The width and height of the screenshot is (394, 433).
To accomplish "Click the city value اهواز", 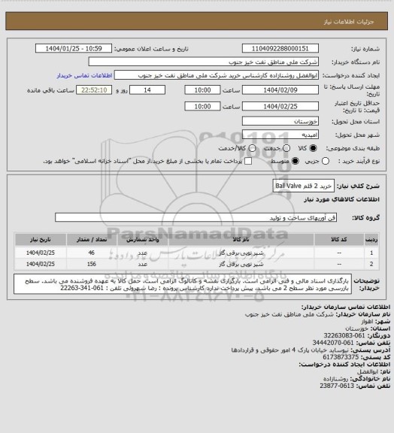I will tap(367, 321).
